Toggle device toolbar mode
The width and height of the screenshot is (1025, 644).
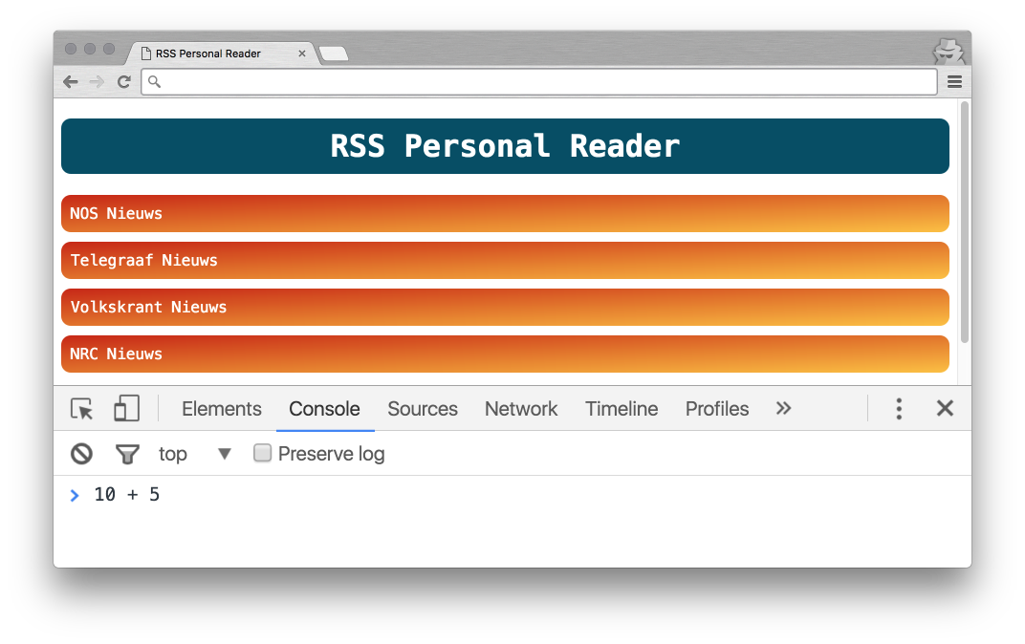pos(127,408)
